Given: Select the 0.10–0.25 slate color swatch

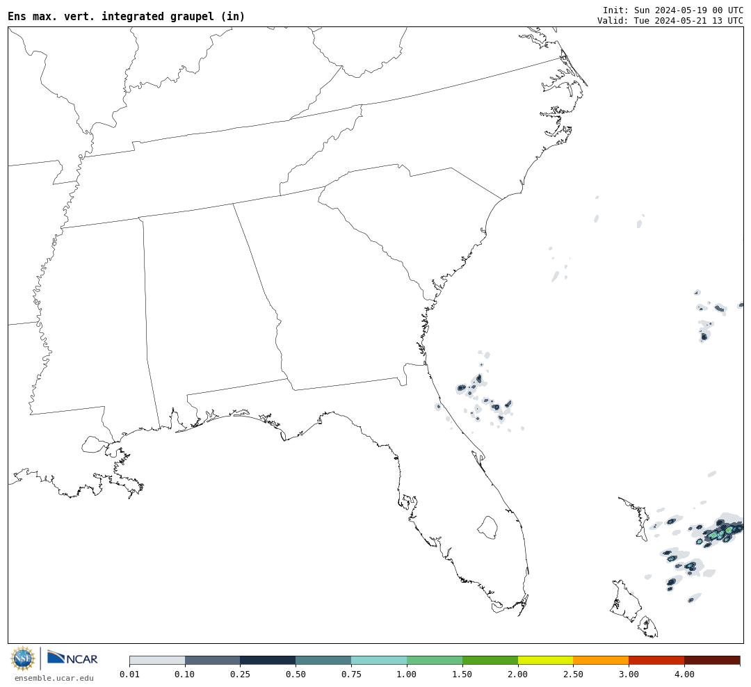Looking at the screenshot, I should tap(212, 660).
